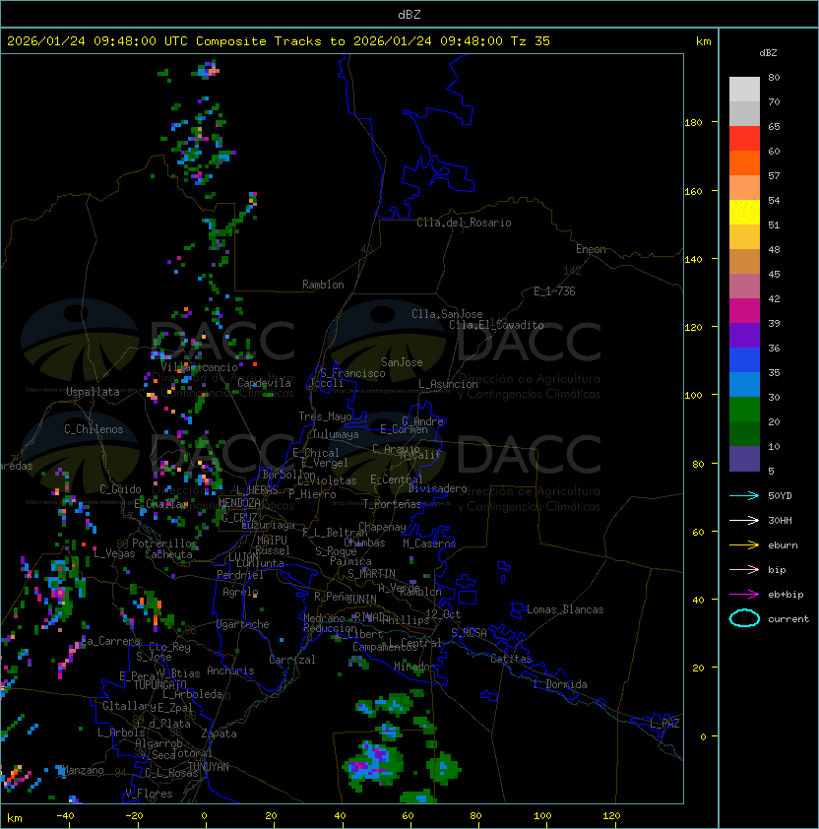Click the 'C_Chilenos' map label

click(x=94, y=429)
